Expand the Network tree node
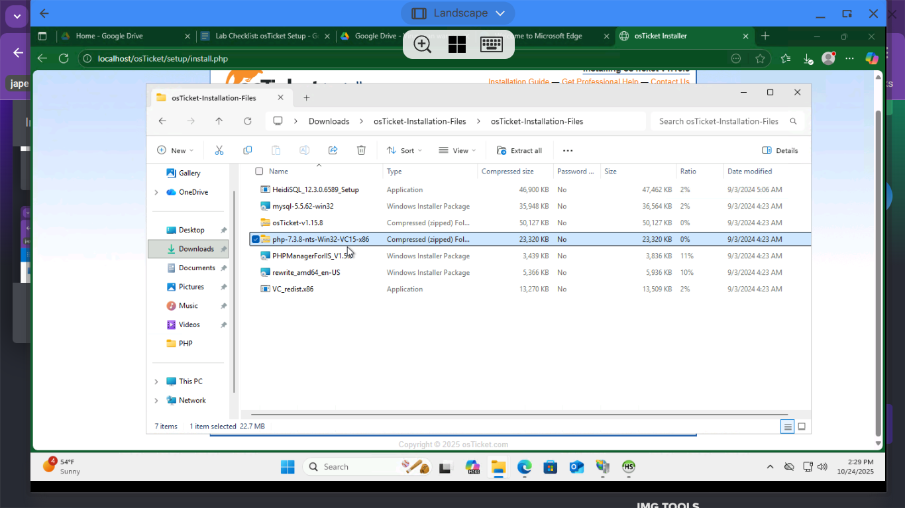Viewport: 905px width, 508px height. click(x=156, y=401)
